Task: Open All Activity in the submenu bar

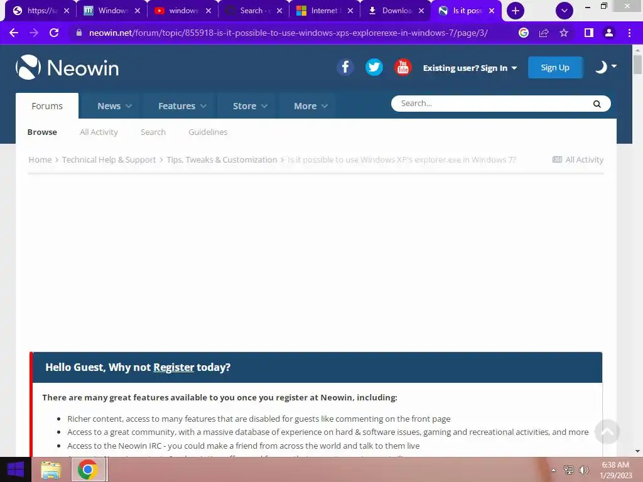Action: coord(99,132)
